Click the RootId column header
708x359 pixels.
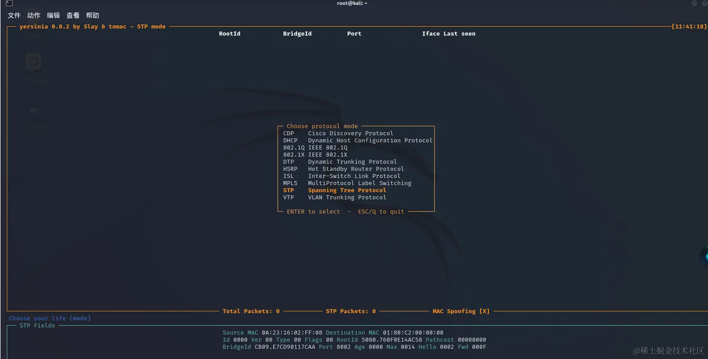[x=230, y=34]
